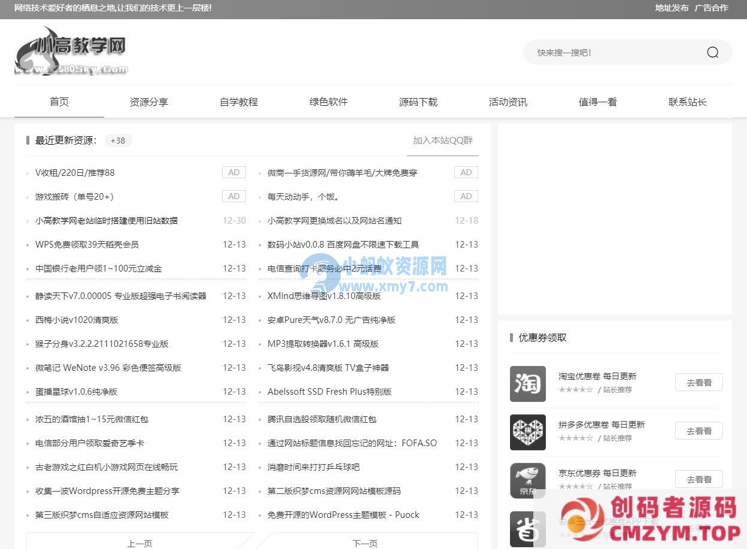Viewport: 747px width, 549px height.
Task: Click the 小高教学网 site logo
Action: pyautogui.click(x=71, y=51)
